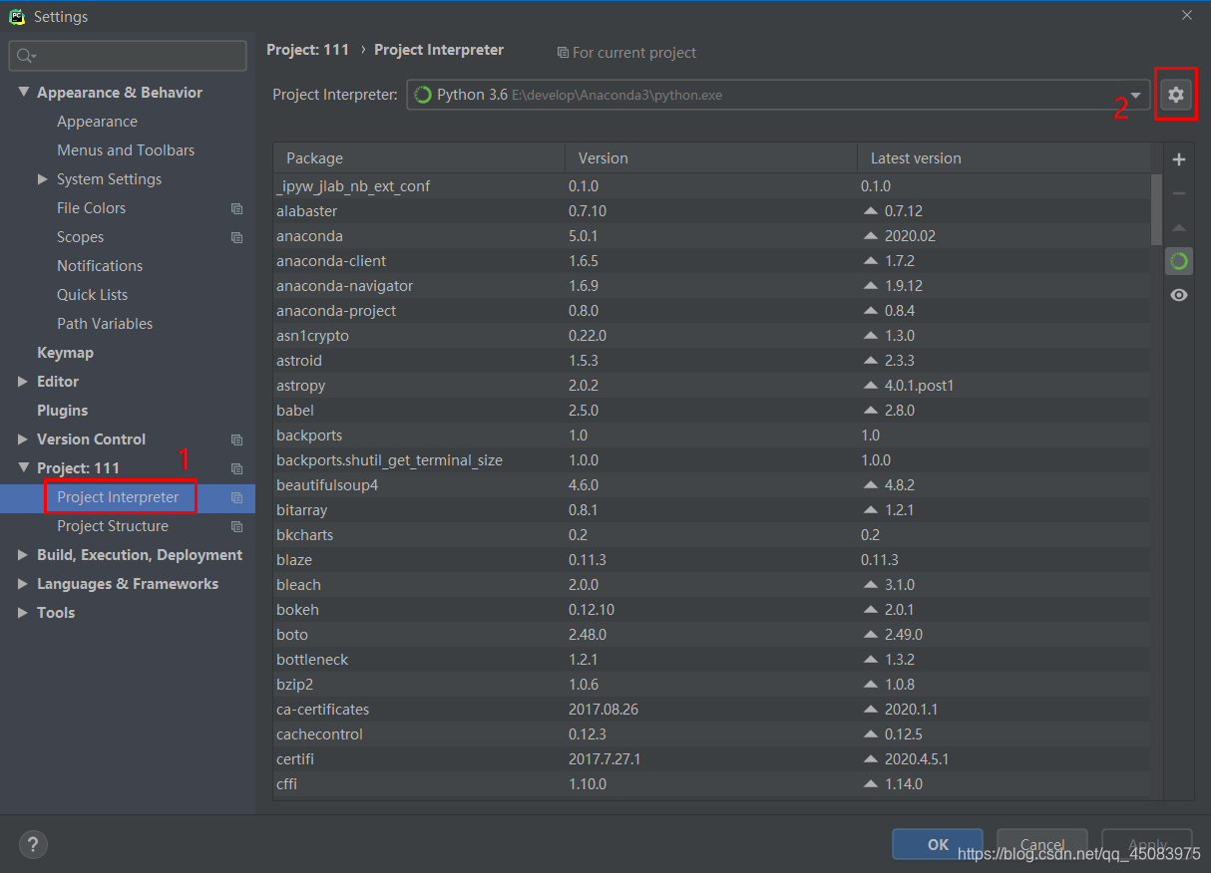Click the Project: 111 project-scope icon
The width and height of the screenshot is (1211, 873).
[236, 468]
